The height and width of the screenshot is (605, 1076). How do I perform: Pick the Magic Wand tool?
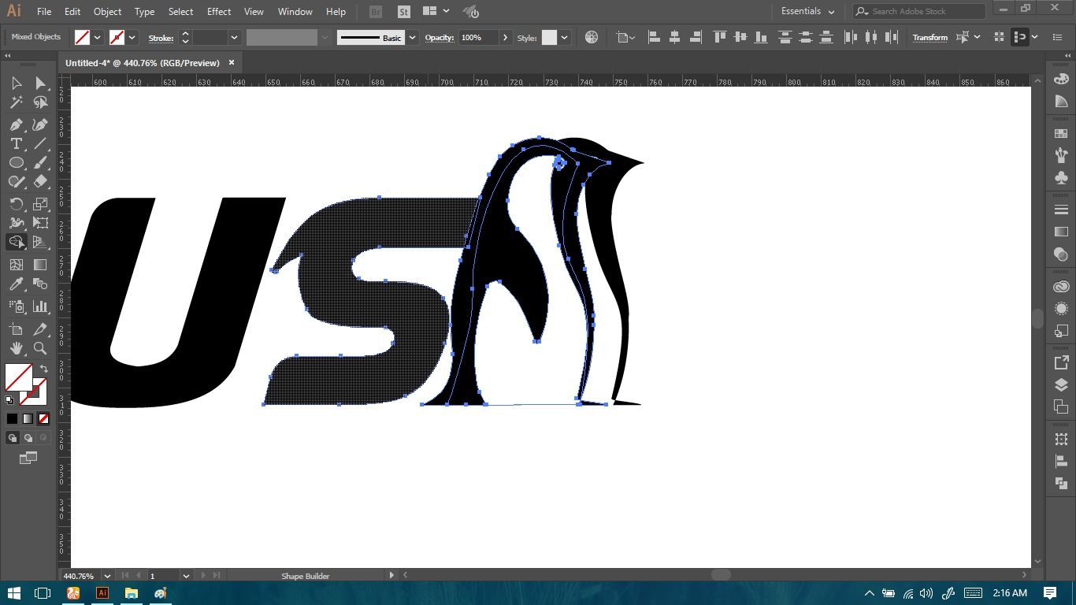coord(16,102)
